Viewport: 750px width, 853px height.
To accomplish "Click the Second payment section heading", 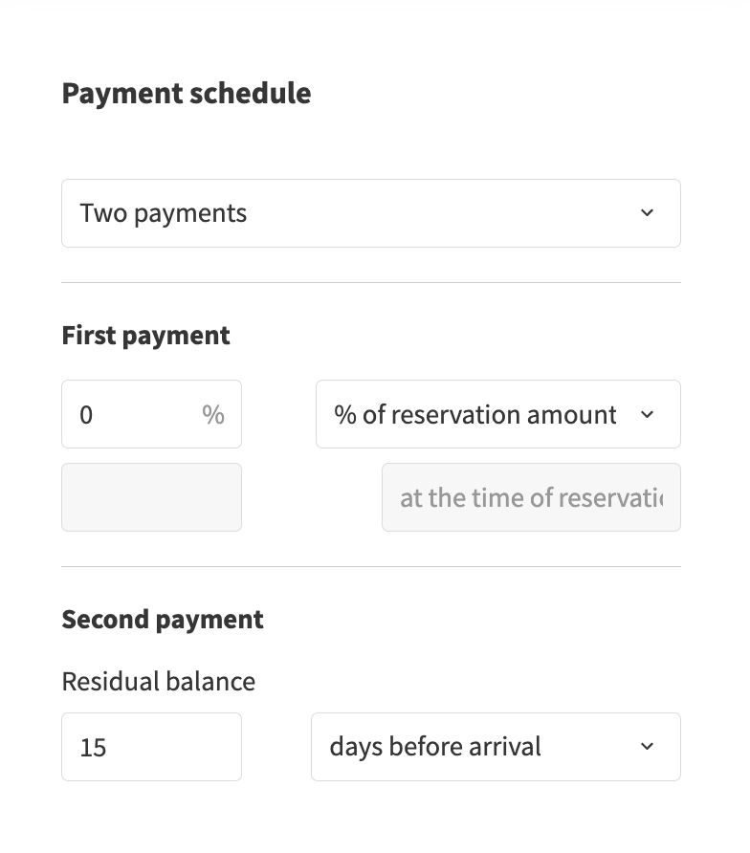I will [x=163, y=620].
